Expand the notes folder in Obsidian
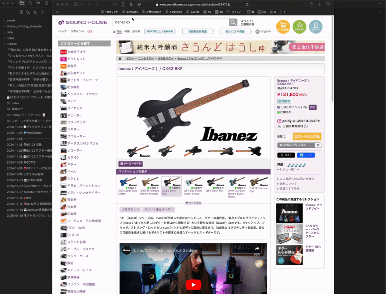Screen dimensions: 386x294 click(4, 38)
